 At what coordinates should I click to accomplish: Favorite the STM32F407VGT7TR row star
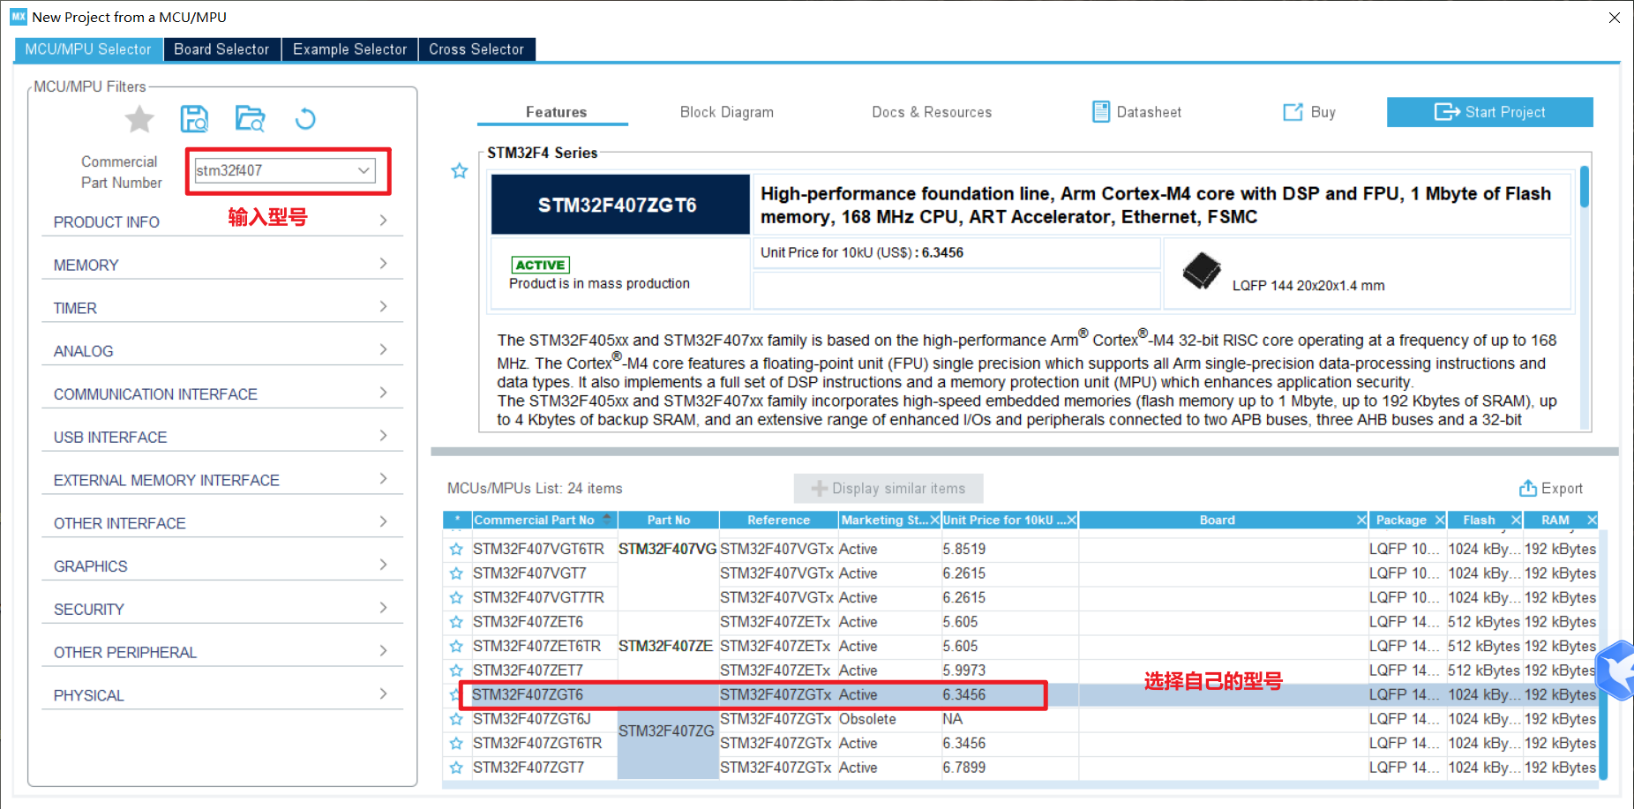point(456,597)
